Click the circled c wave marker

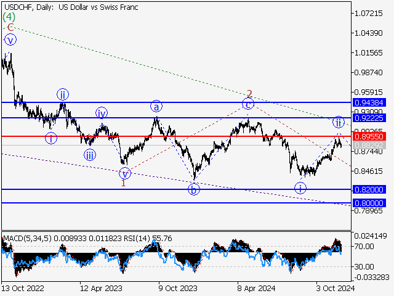tap(247, 104)
